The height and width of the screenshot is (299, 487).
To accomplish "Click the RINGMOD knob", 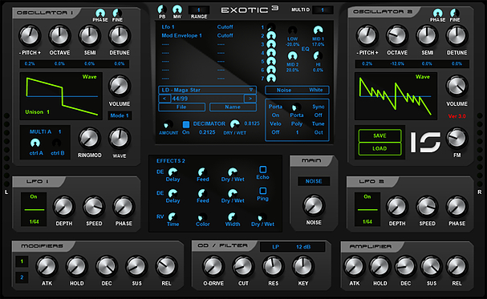I will point(89,139).
